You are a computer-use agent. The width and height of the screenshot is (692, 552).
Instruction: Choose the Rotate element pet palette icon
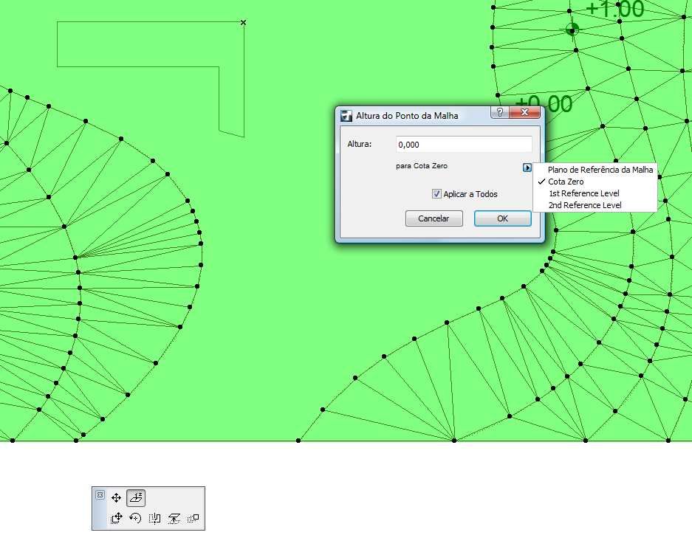pos(135,518)
